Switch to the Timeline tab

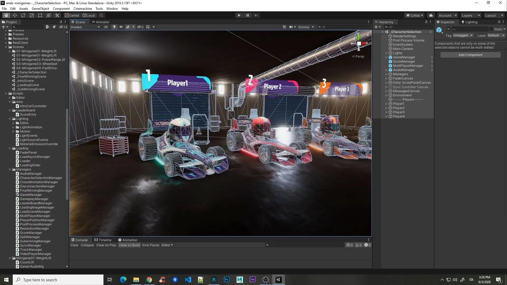click(x=103, y=240)
